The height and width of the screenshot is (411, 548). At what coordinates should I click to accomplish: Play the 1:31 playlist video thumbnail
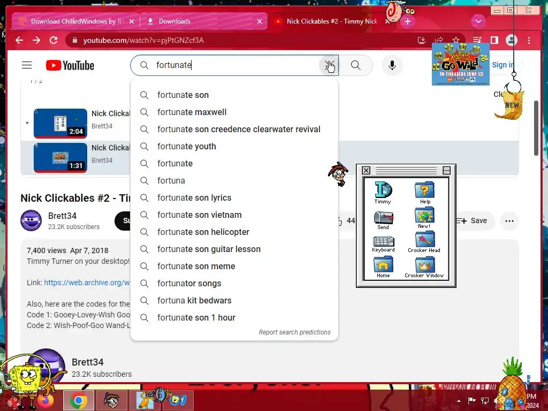pyautogui.click(x=60, y=158)
